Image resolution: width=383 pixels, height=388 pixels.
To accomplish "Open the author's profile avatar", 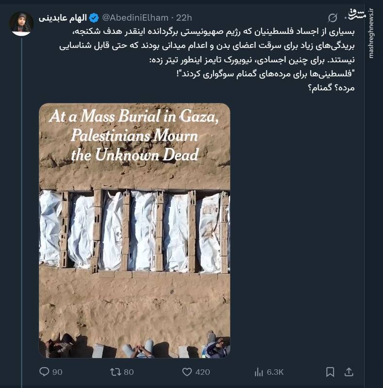I will click(21, 23).
